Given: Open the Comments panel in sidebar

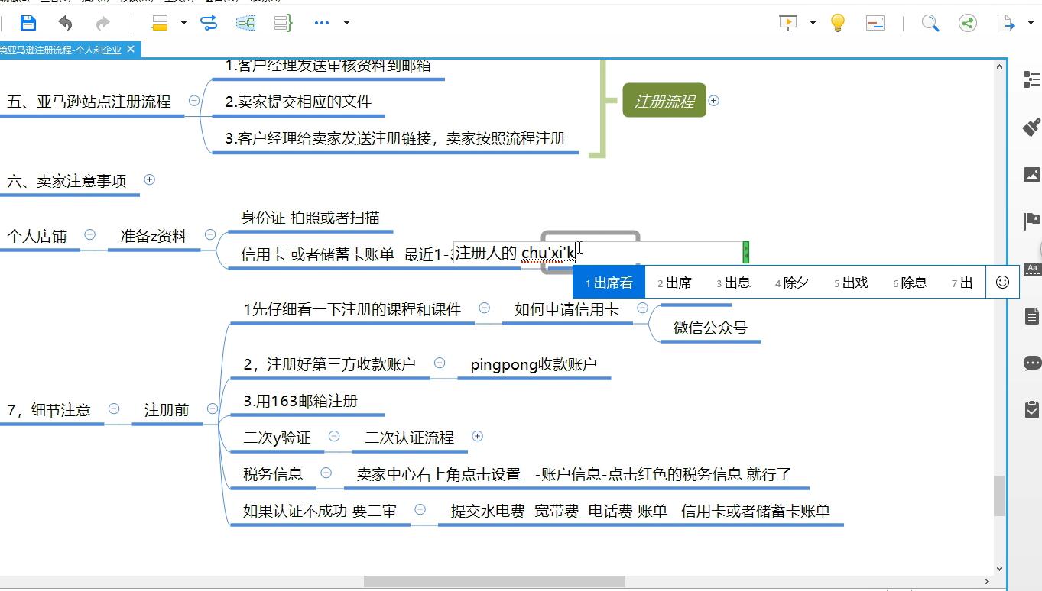Looking at the screenshot, I should pyautogui.click(x=1031, y=363).
